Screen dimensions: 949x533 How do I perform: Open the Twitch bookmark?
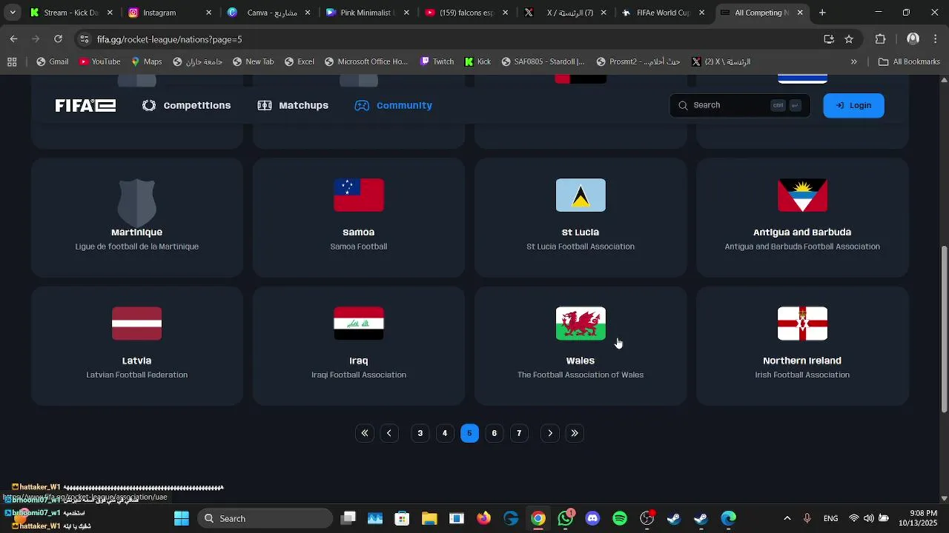pos(437,62)
